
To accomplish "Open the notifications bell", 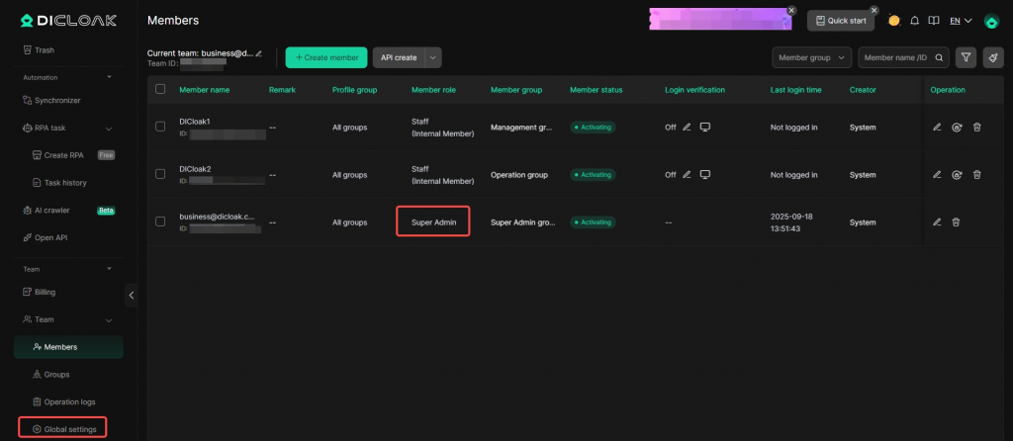I will pos(914,21).
